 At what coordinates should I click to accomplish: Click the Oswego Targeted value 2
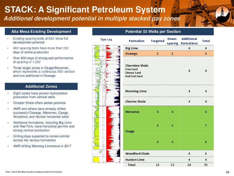pyautogui.click(x=157, y=54)
